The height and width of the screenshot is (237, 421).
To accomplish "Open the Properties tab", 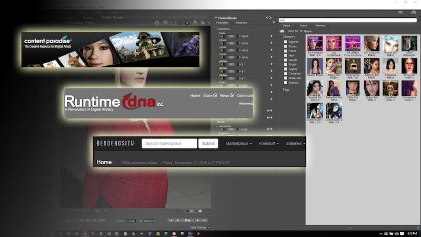I will 242,23.
